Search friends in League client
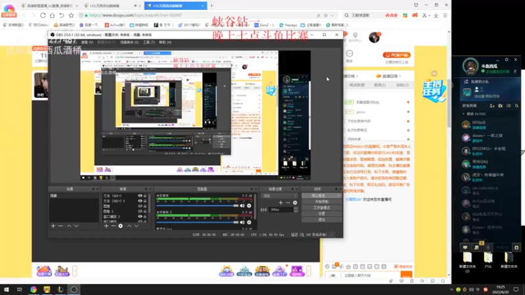This screenshot has width=525, height=295. (x=516, y=106)
